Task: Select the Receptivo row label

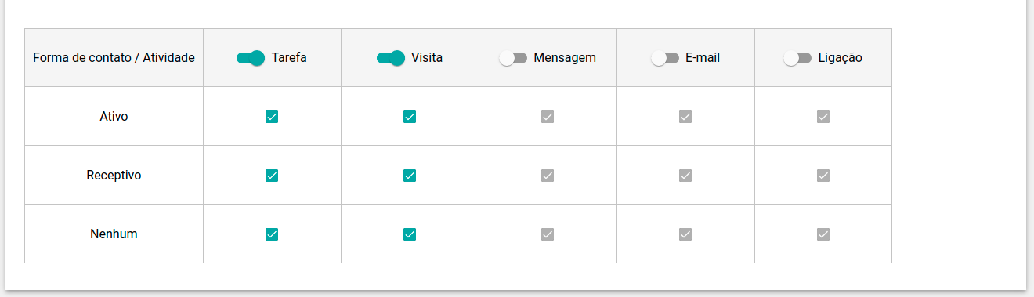Action: click(114, 176)
